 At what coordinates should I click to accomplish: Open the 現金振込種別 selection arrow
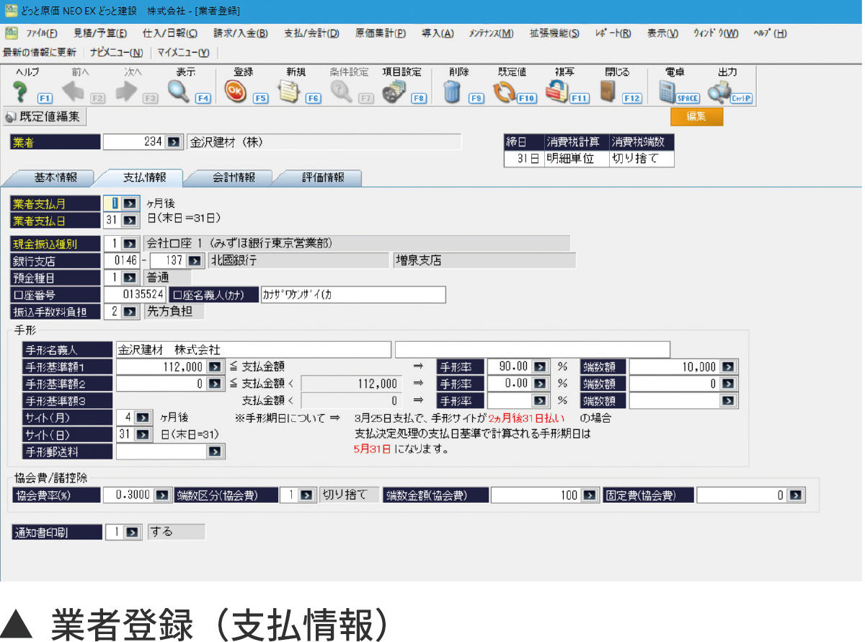click(128, 243)
